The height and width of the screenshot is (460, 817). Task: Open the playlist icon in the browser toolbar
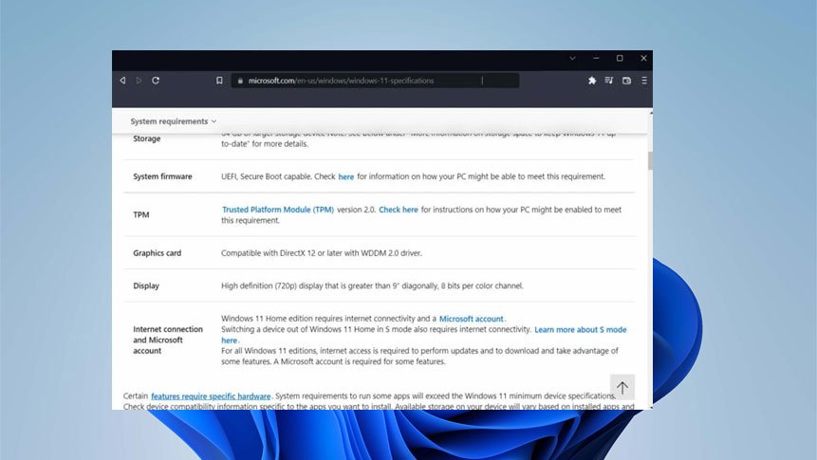(x=609, y=81)
